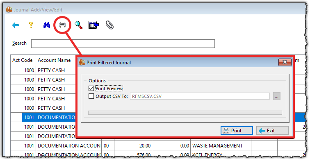Click into the Search input field
Image resolution: width=310 pixels, height=161 pixels.
click(x=123, y=44)
